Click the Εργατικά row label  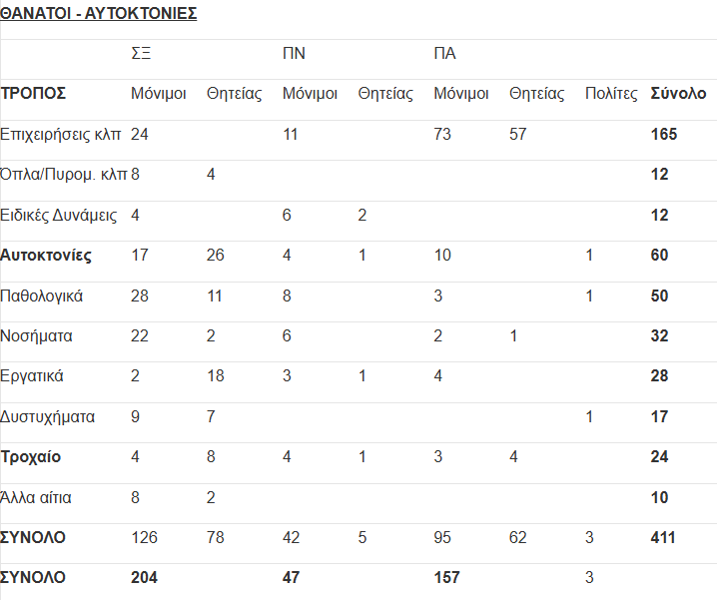32,376
